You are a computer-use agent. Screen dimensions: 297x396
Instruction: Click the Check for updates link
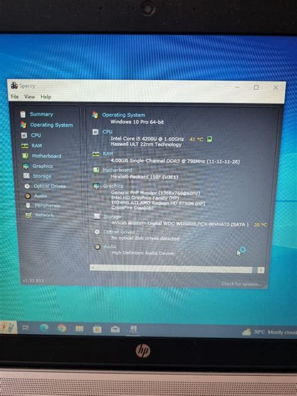pos(241,284)
